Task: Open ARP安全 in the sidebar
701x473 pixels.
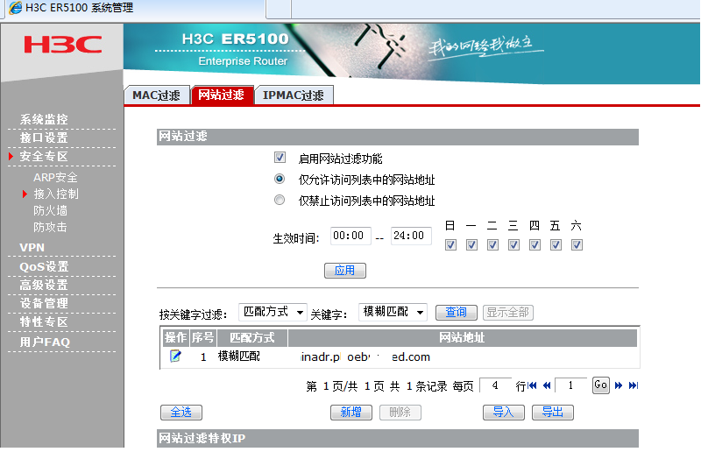Action: [55, 178]
